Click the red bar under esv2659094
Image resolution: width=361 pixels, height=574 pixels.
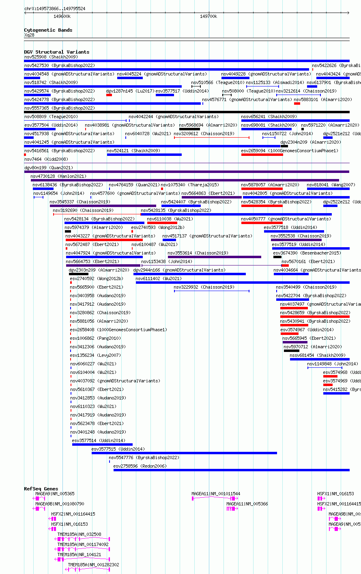tap(262, 155)
